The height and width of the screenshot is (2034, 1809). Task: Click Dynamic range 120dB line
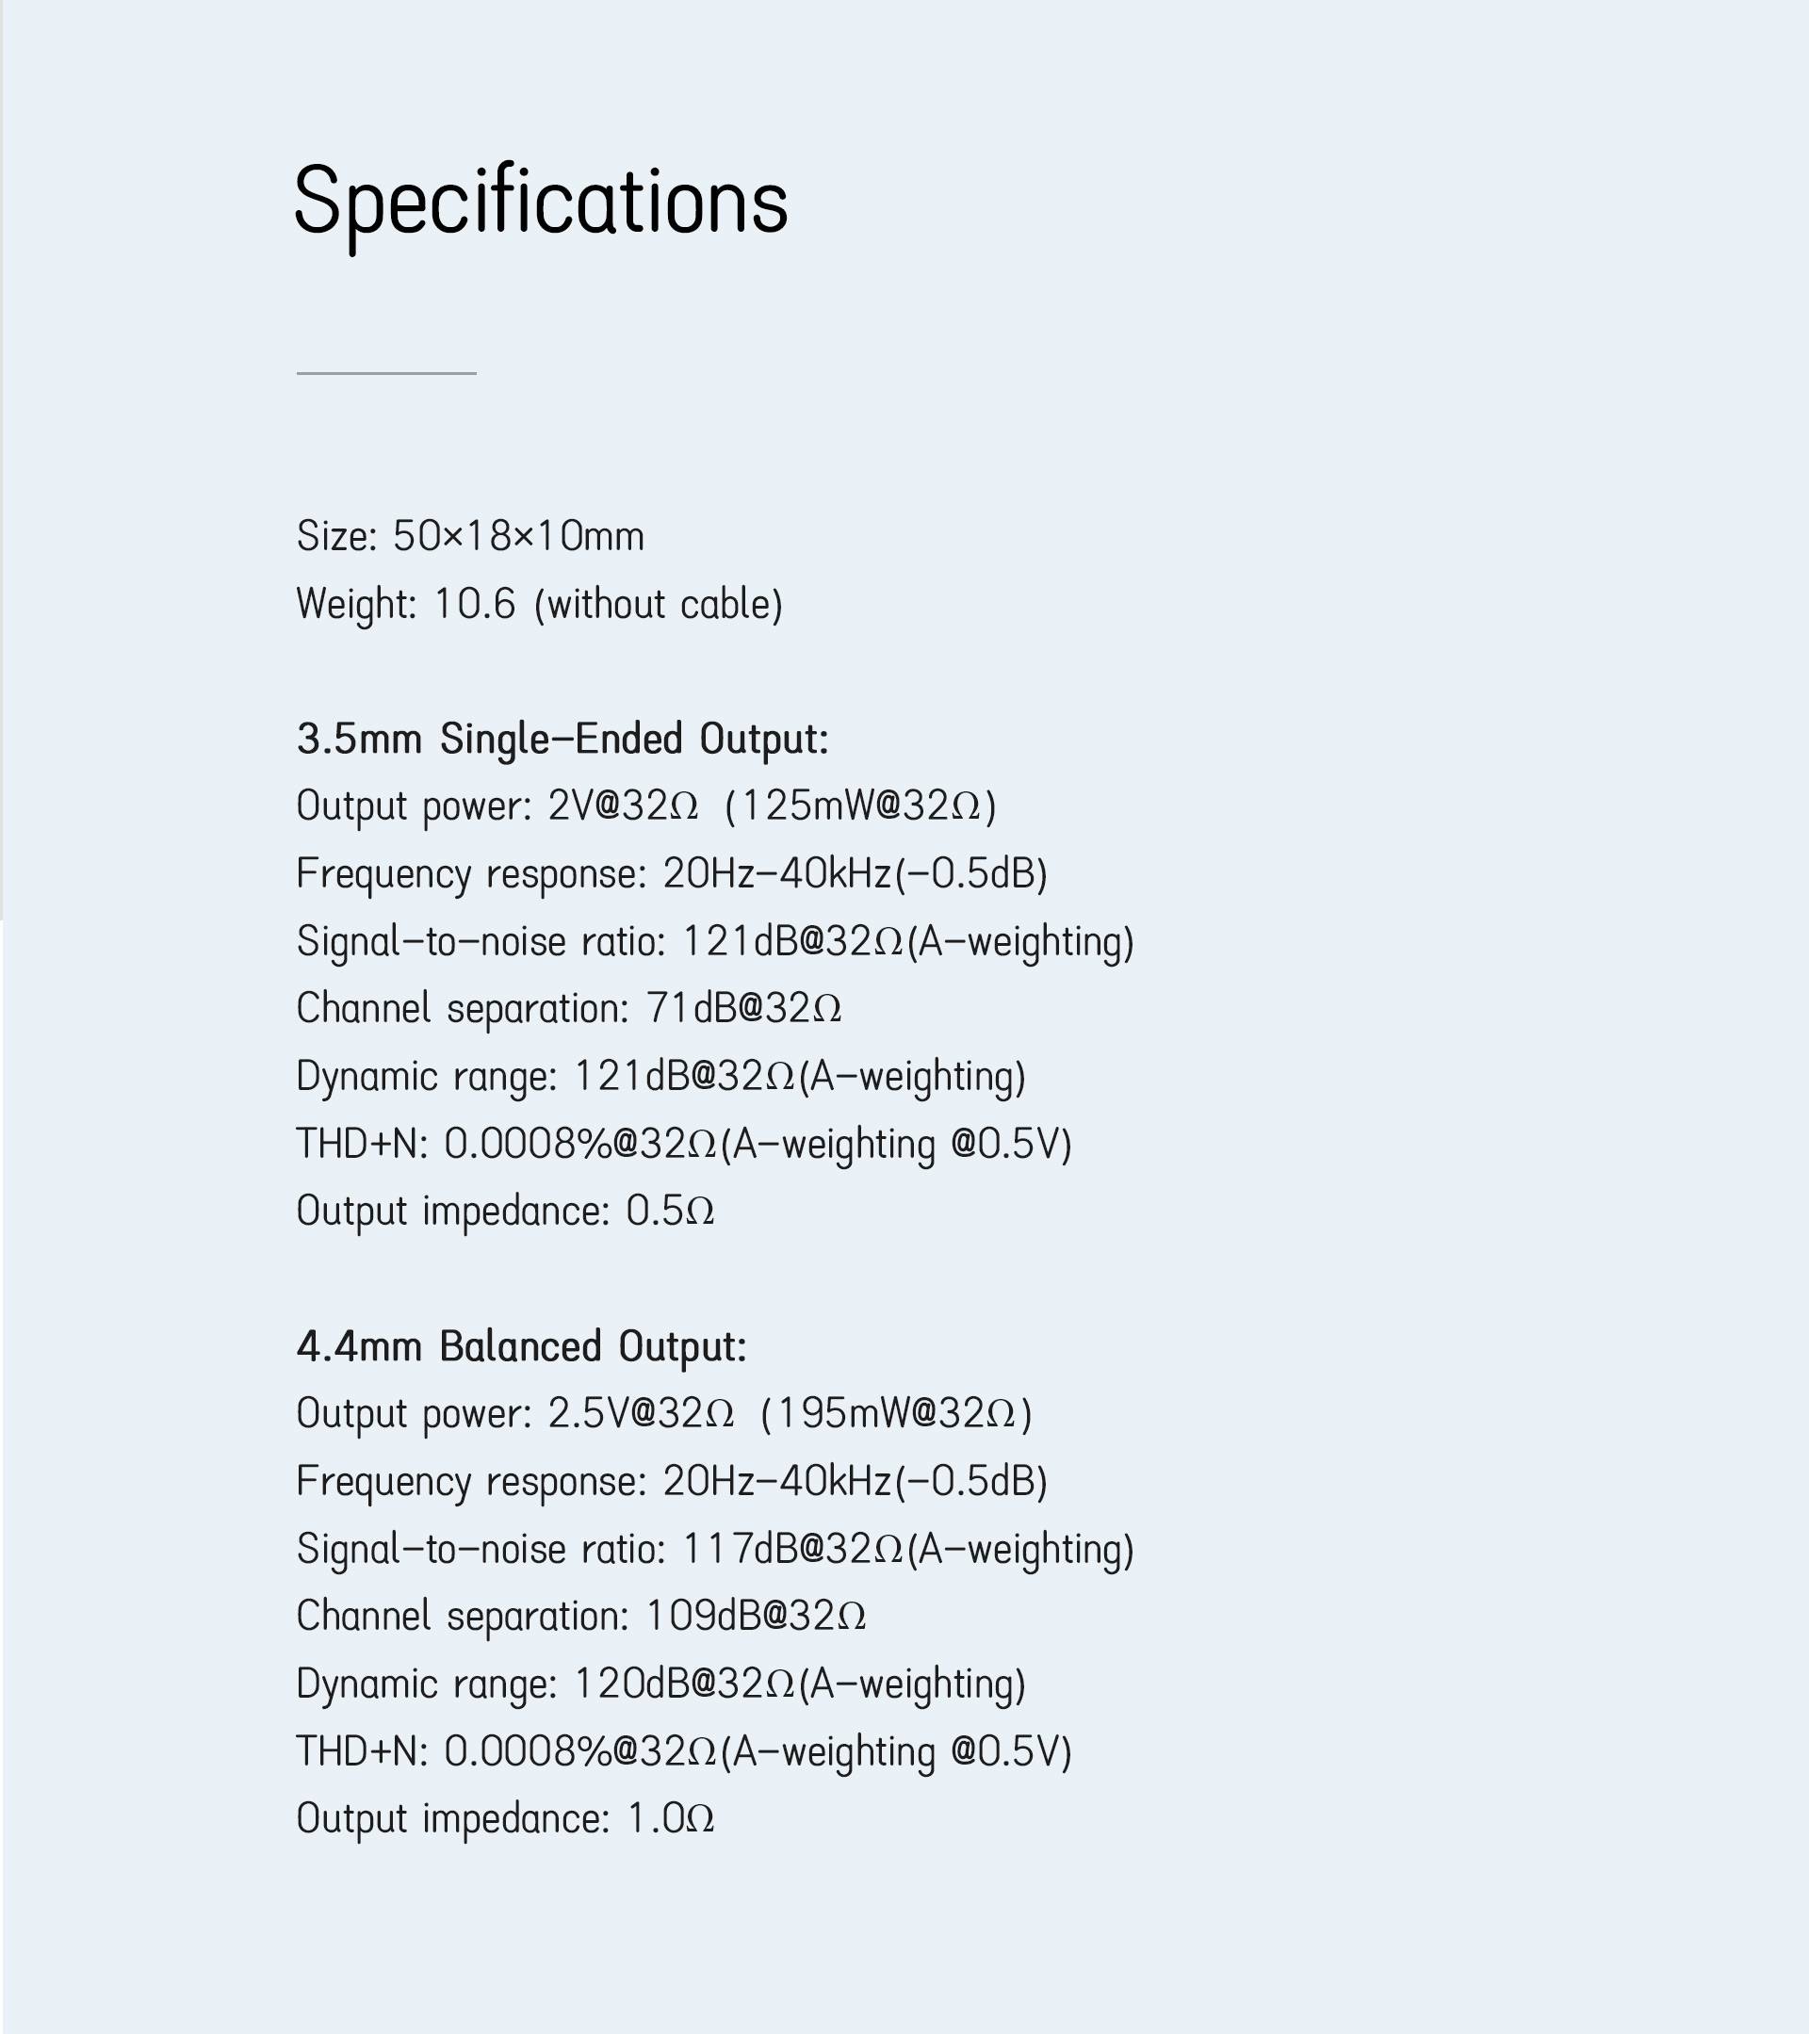[660, 1684]
